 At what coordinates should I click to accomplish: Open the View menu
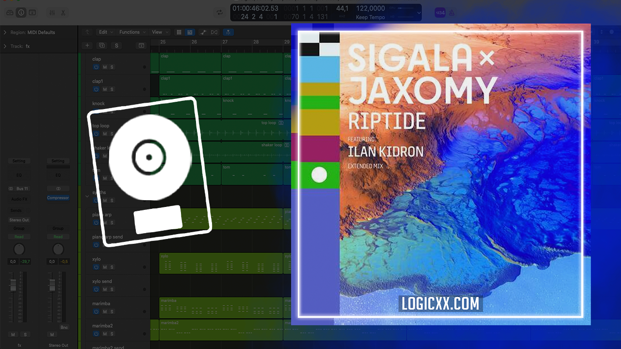[x=159, y=32]
